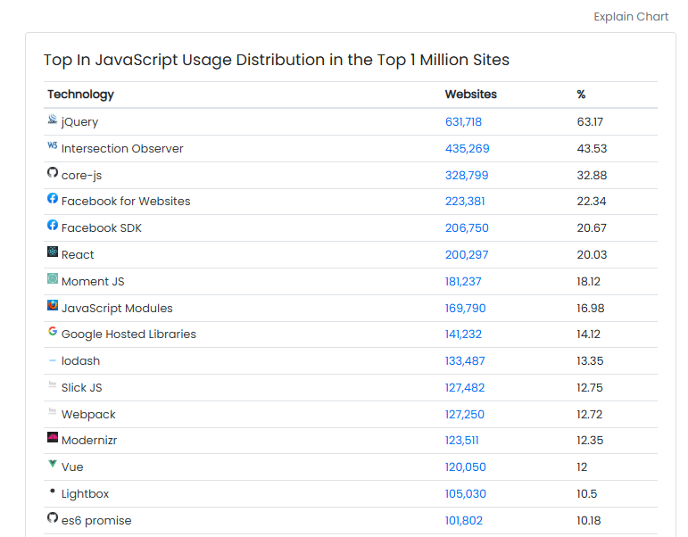Click the 63.17 percentage for jQuery
Image resolution: width=688 pixels, height=537 pixels.
point(590,121)
